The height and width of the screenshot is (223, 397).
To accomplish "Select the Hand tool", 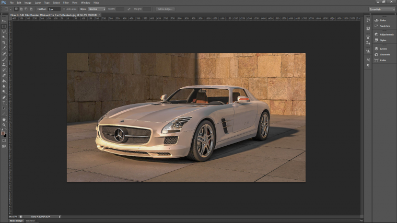I will point(4,120).
